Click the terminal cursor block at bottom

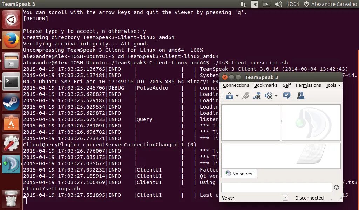click(x=25, y=201)
